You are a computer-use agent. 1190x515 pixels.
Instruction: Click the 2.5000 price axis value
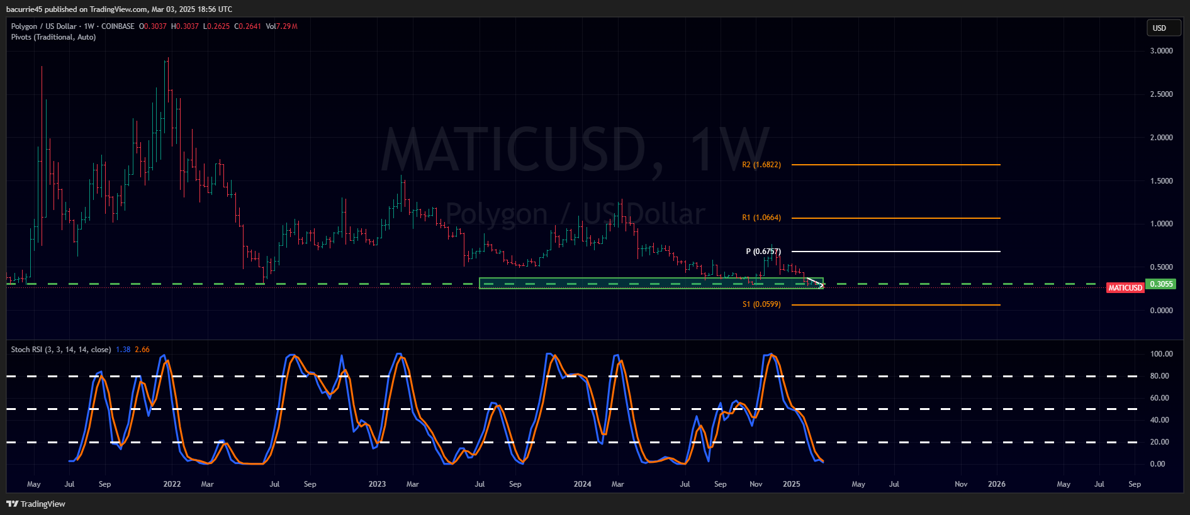point(1161,94)
